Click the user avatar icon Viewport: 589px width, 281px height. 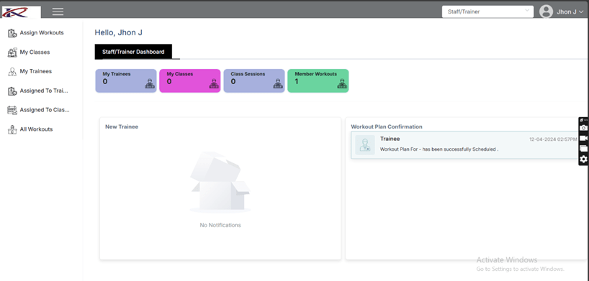(x=547, y=11)
